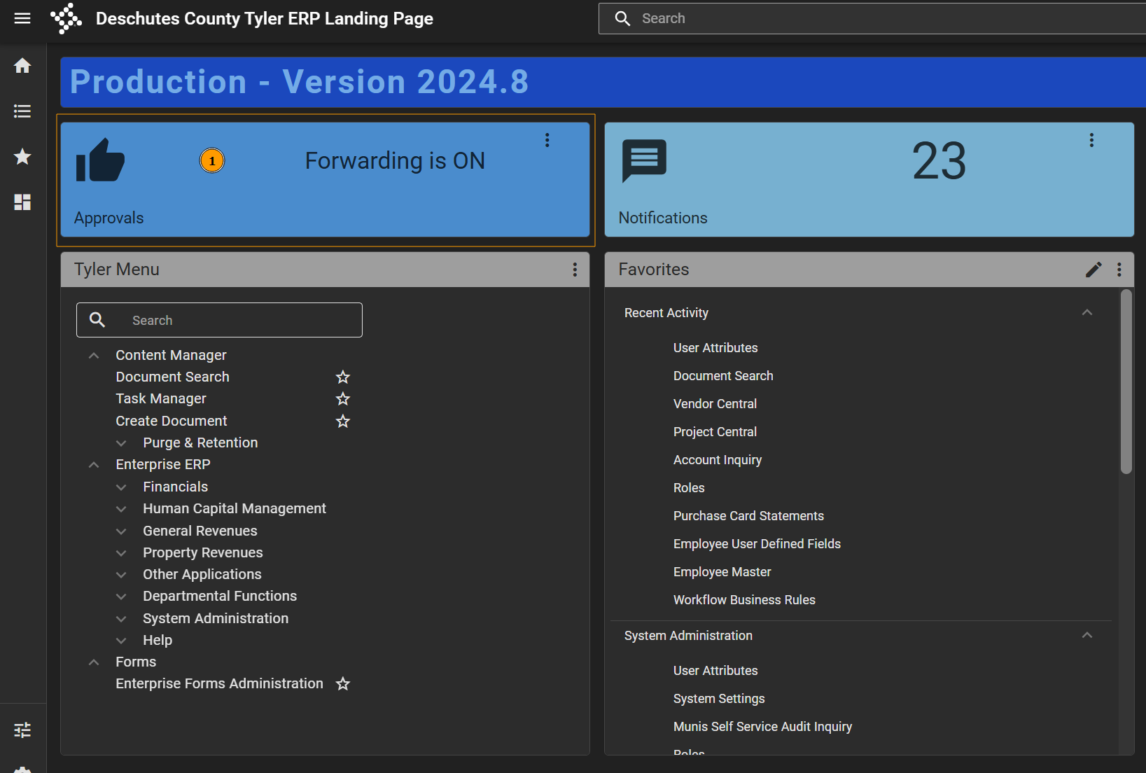Favorite Enterprise Forms Administration with its star
Screen dimensions: 1146x773
343,684
